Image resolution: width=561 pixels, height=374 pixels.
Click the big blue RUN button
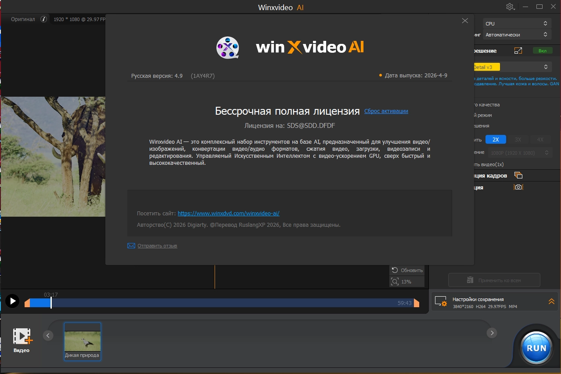[x=536, y=348]
